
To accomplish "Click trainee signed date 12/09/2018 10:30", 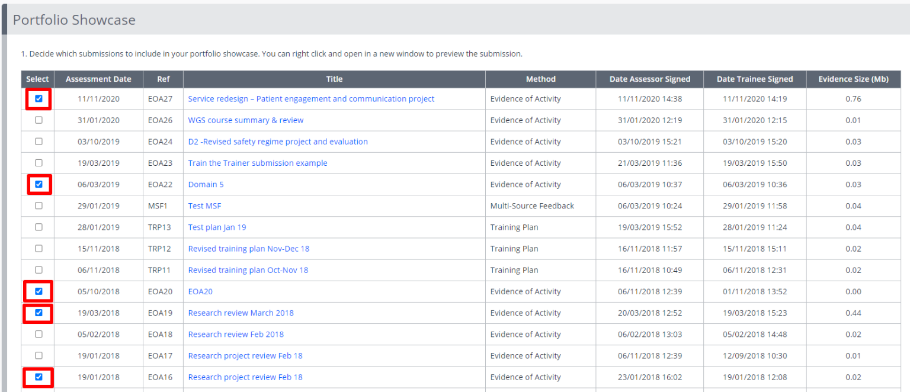I will point(755,355).
